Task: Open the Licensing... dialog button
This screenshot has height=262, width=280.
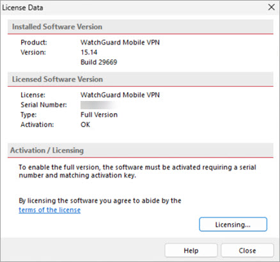Action: (233, 224)
